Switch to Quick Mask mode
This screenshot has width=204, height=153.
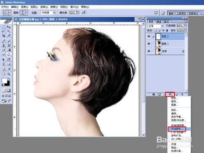tap(9, 91)
